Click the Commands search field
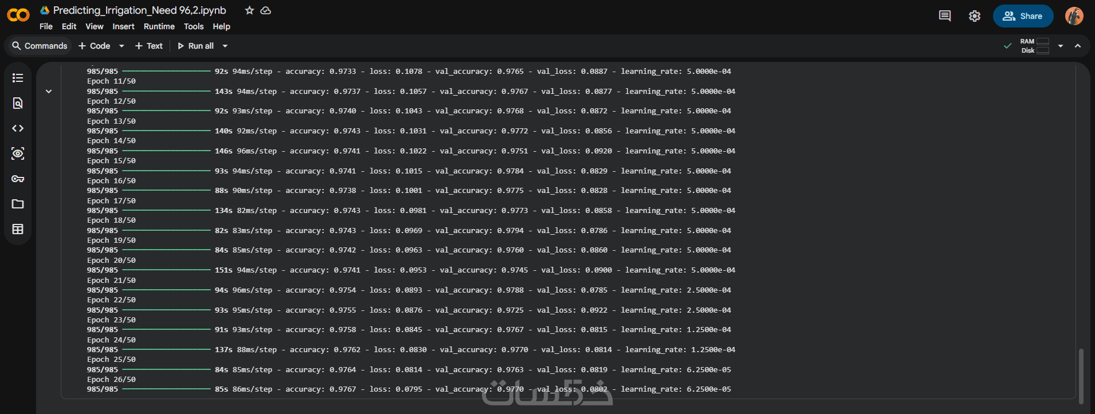Viewport: 1095px width, 414px height. [39, 46]
